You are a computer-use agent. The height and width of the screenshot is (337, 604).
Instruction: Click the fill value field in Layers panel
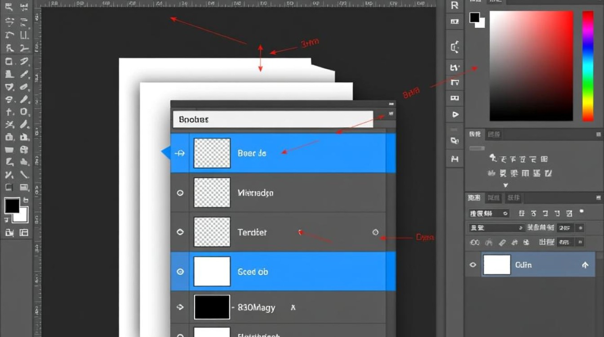(x=565, y=242)
